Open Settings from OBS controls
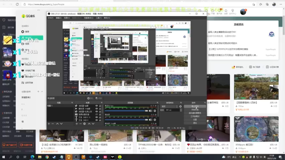 [x=195, y=120]
